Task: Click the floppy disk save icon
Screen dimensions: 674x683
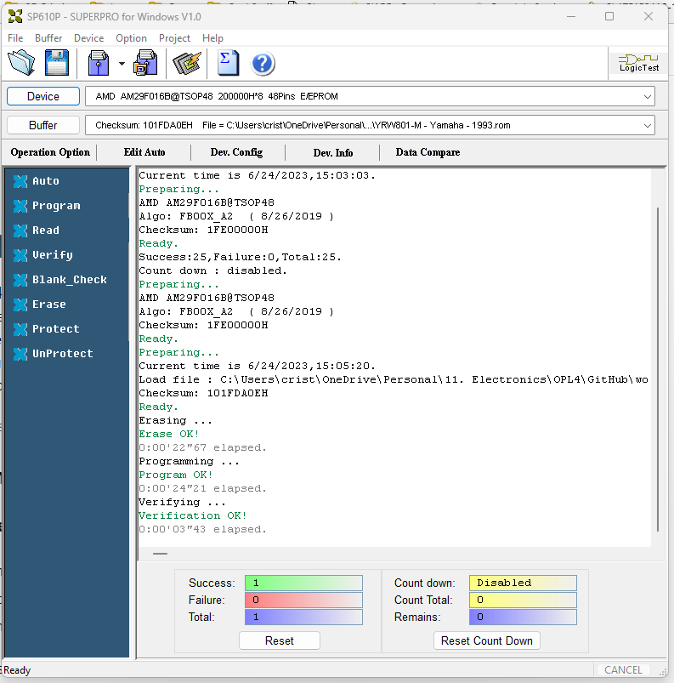Action: point(57,63)
